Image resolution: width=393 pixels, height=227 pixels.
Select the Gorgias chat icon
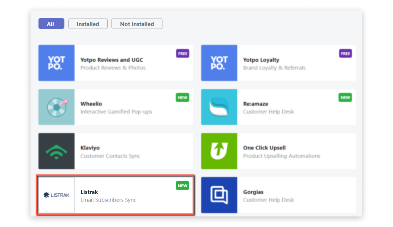coord(219,195)
